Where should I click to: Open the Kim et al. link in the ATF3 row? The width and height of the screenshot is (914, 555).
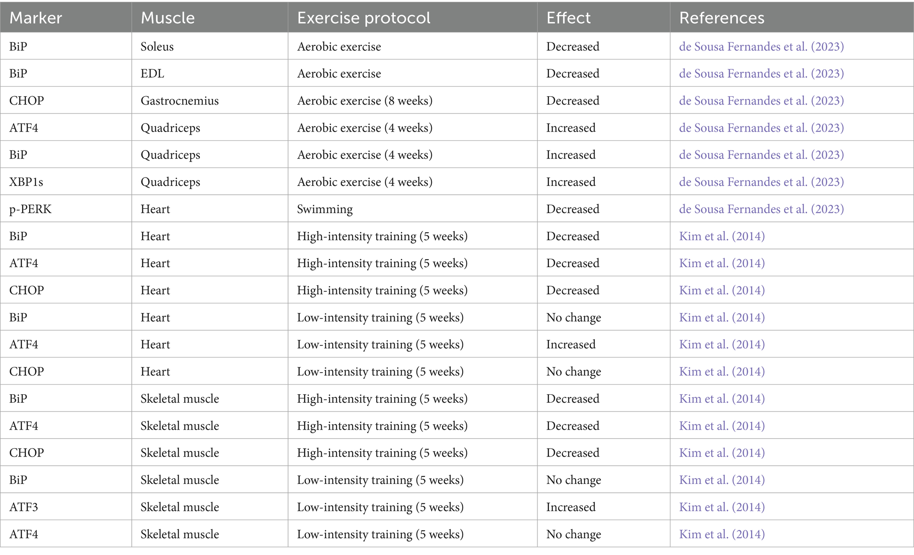tap(722, 507)
